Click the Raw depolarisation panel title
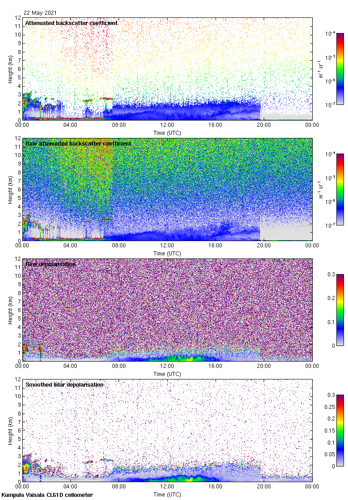The width and height of the screenshot is (348, 500). tap(50, 264)
